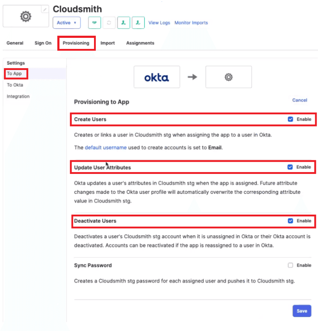This screenshot has height=331, width=318.
Task: Click Cancel in Provisioning to App
Action: 299,100
